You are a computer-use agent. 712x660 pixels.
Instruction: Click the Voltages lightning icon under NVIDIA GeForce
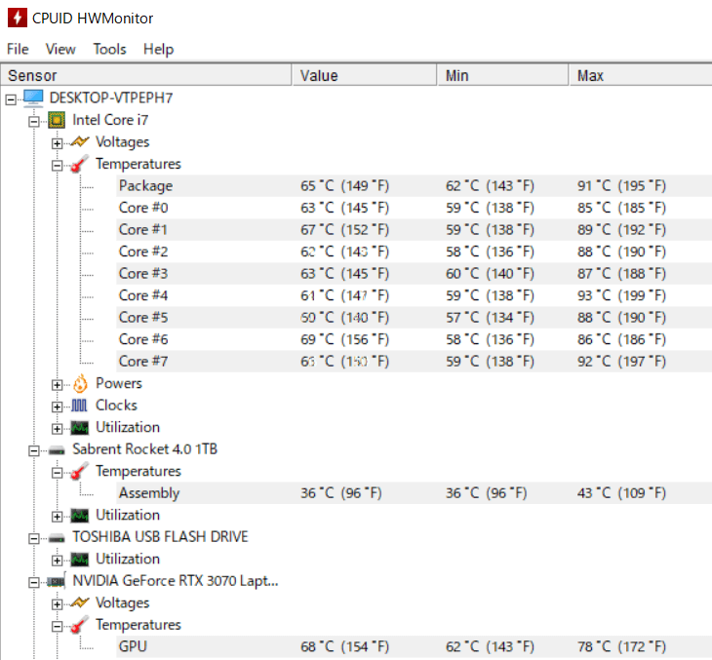click(80, 602)
